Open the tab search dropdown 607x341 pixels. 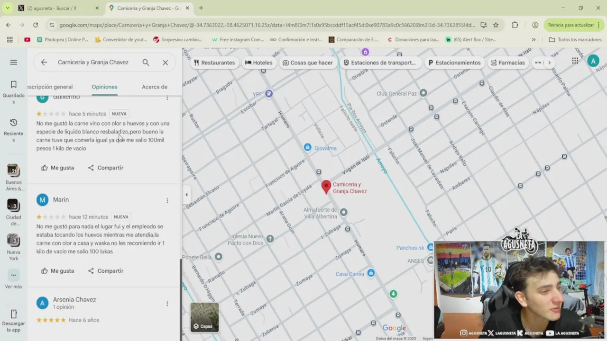click(x=7, y=8)
